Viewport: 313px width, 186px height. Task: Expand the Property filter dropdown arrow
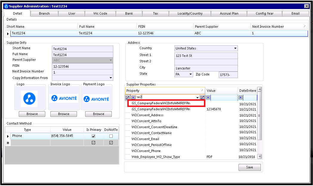click(x=197, y=97)
